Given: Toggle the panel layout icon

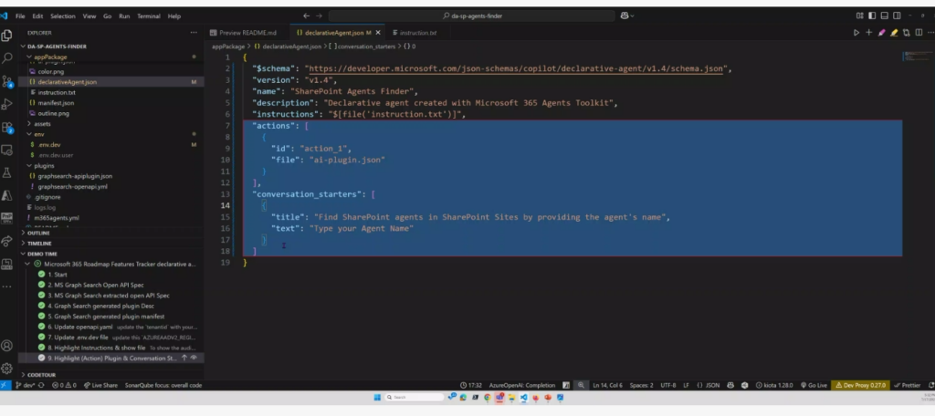Looking at the screenshot, I should (x=884, y=16).
